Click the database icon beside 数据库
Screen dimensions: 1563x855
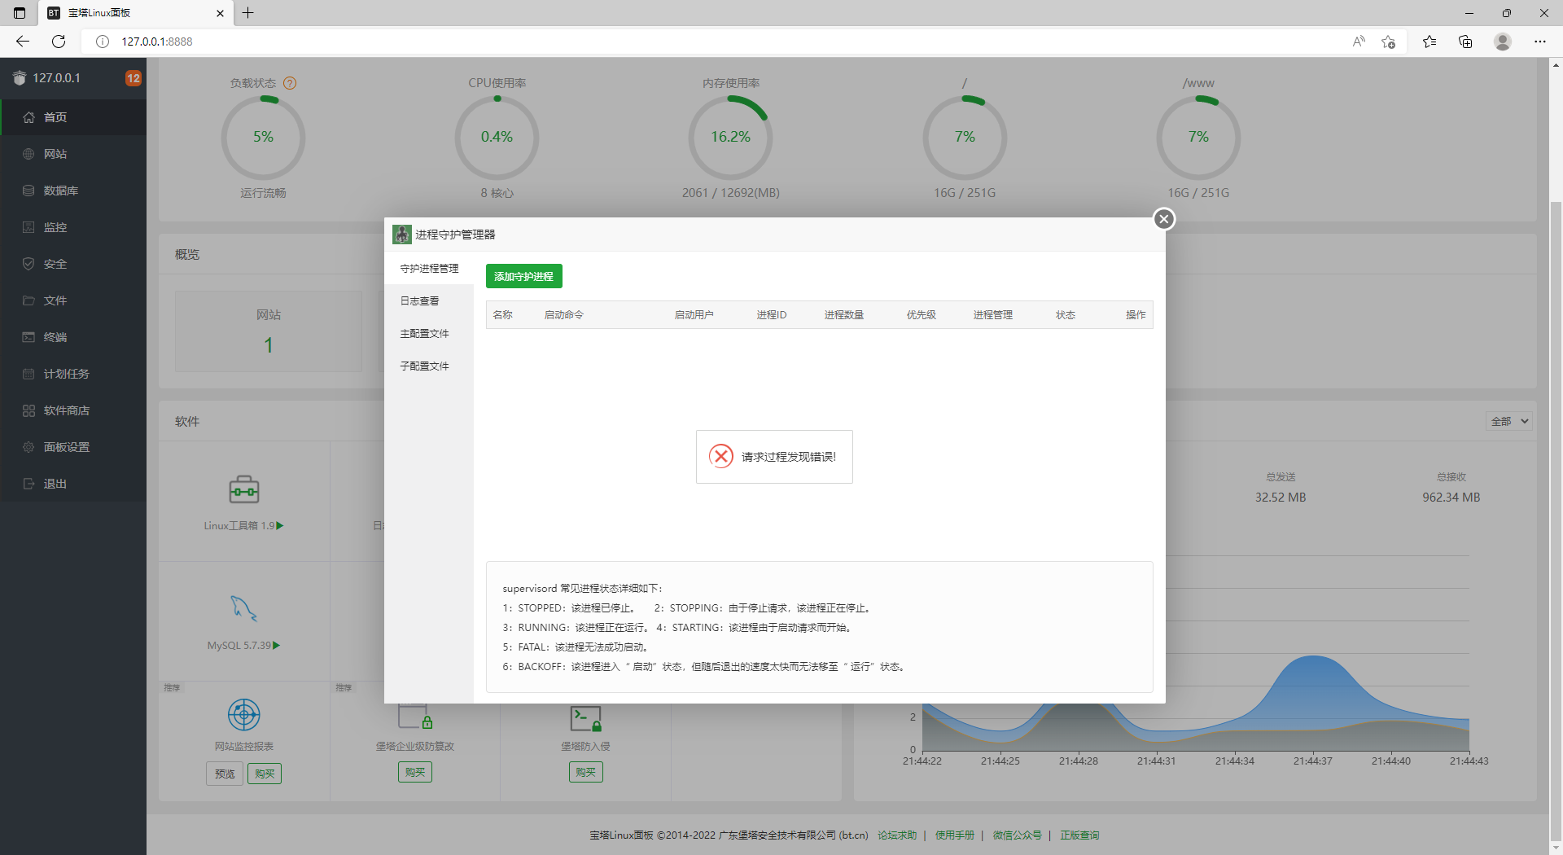click(x=28, y=191)
